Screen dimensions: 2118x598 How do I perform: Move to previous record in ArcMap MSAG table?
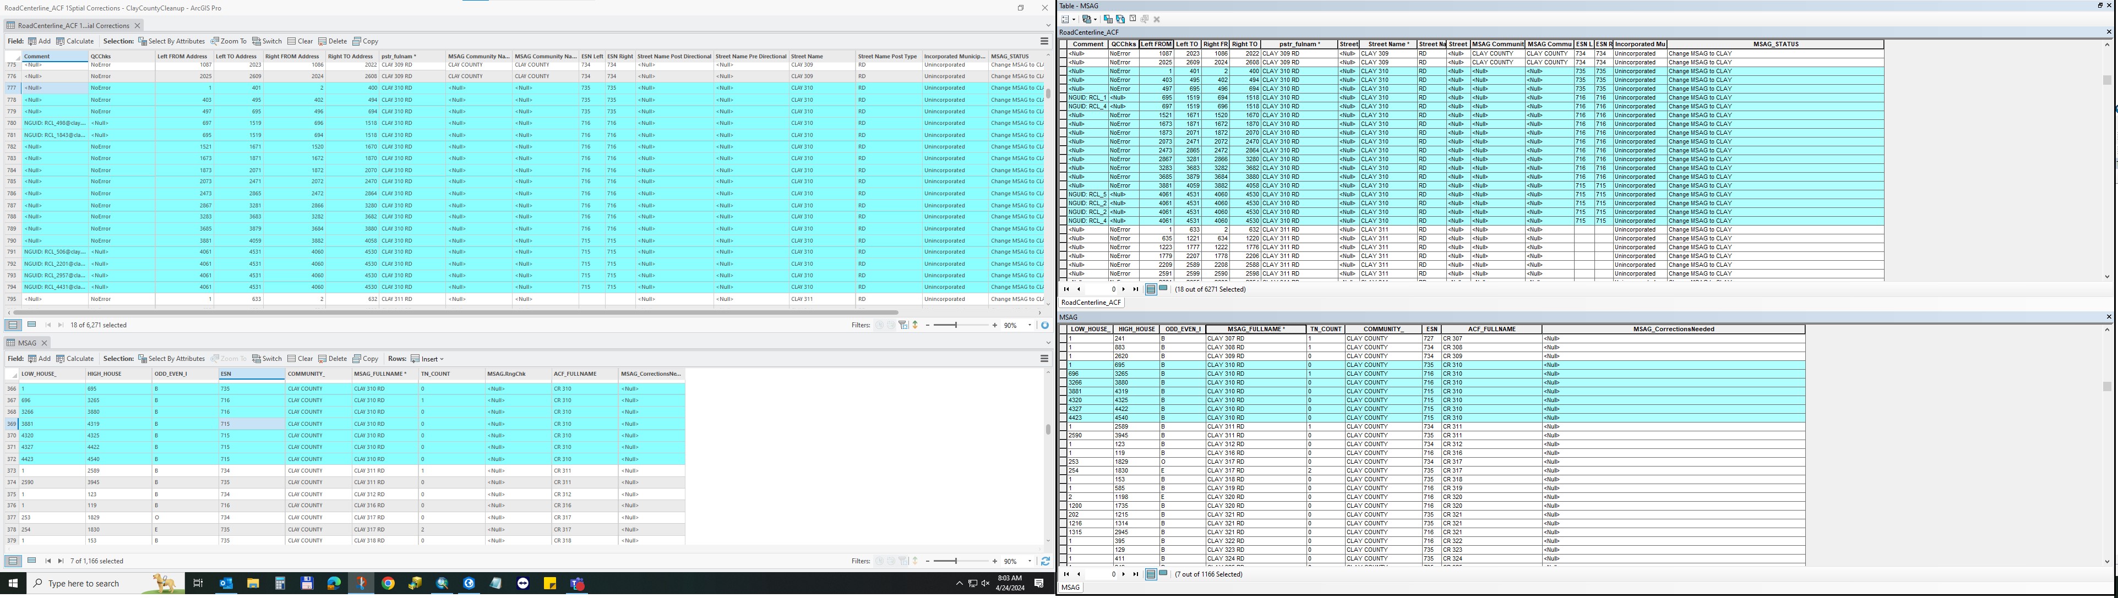tap(1078, 574)
